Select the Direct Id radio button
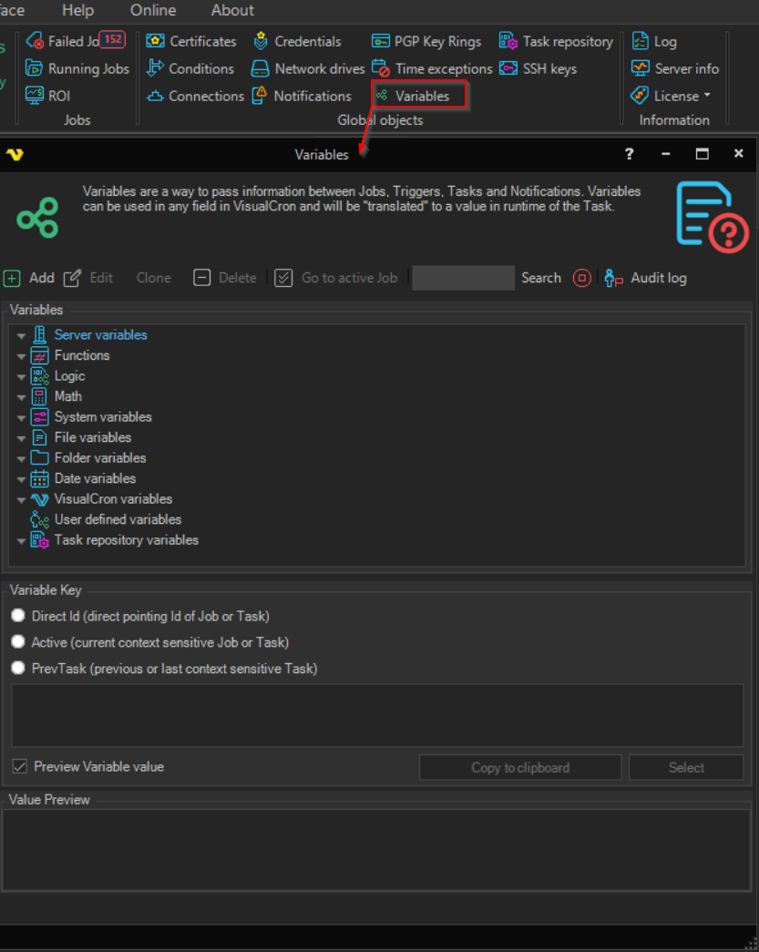 (x=18, y=616)
